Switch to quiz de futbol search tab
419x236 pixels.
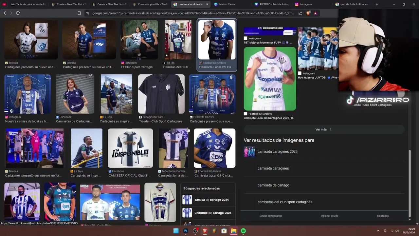(x=353, y=4)
